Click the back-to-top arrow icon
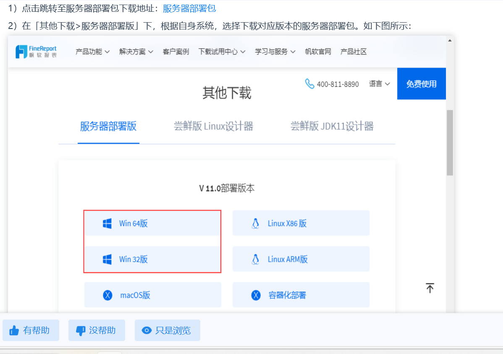The image size is (503, 354). [430, 288]
